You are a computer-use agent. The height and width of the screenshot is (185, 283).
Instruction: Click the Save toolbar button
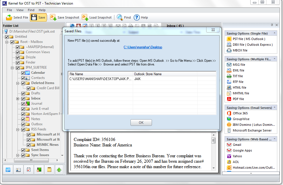coord(38,17)
